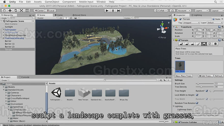224x126 pixels.
Task: Click the Refresh trees button
Action: 219,76
